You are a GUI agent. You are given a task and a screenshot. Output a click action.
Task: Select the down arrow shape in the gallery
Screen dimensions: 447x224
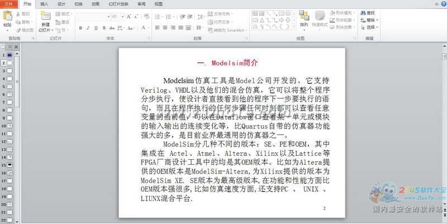[x=288, y=20]
